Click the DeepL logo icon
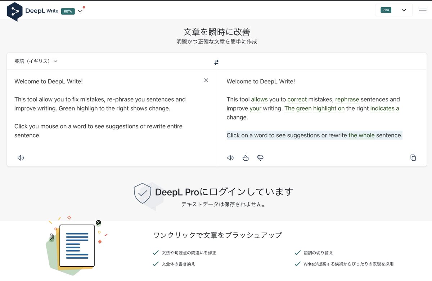This screenshot has width=432, height=281. pos(15,11)
